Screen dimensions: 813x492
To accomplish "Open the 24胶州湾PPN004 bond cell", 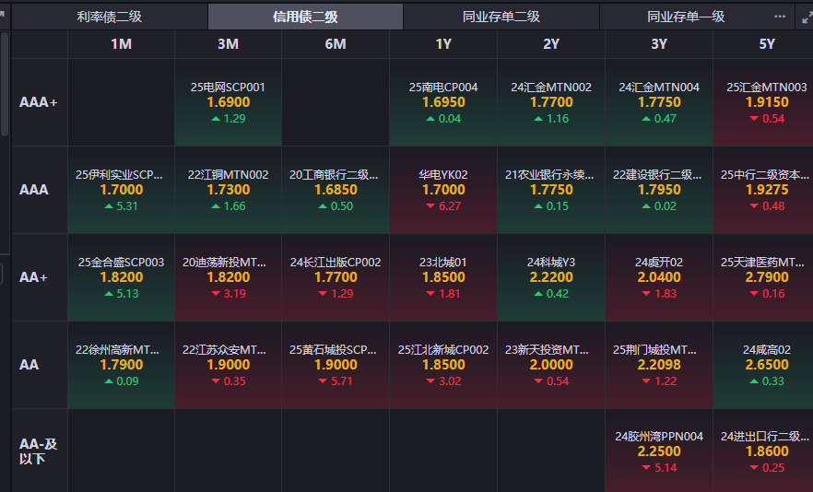I will 659,451.
